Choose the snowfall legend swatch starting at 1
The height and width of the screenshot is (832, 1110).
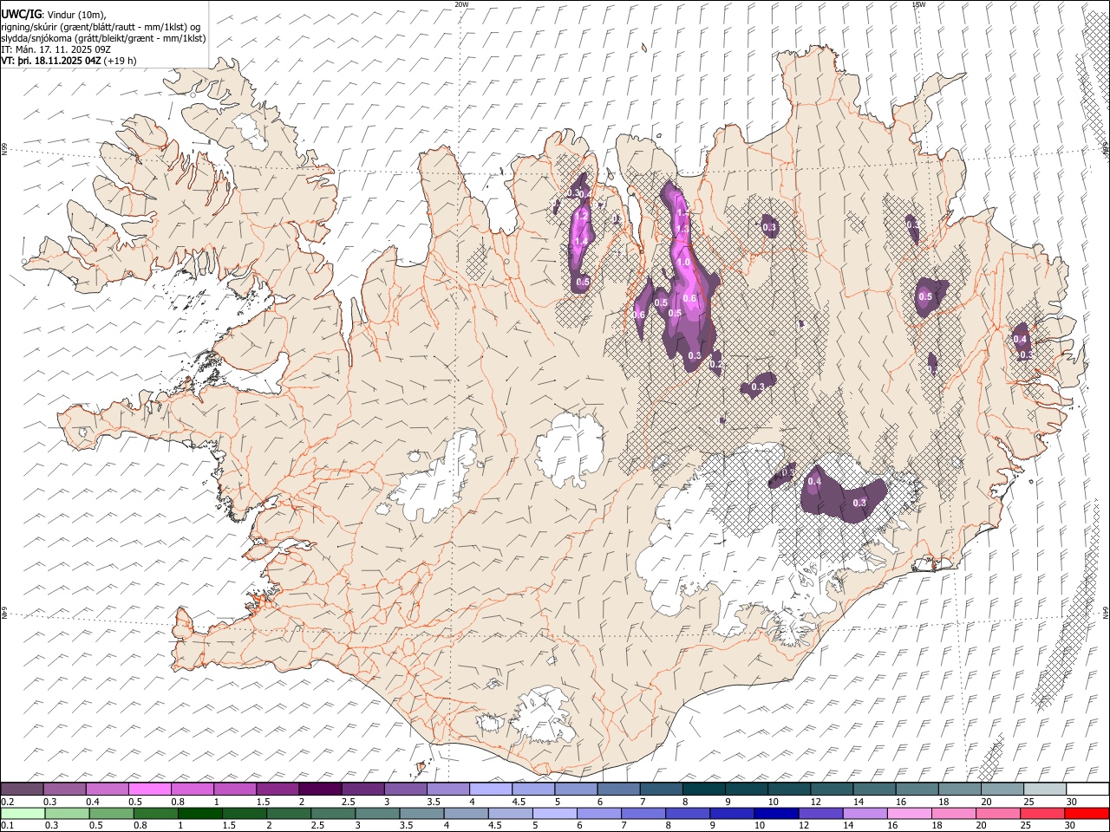click(234, 789)
